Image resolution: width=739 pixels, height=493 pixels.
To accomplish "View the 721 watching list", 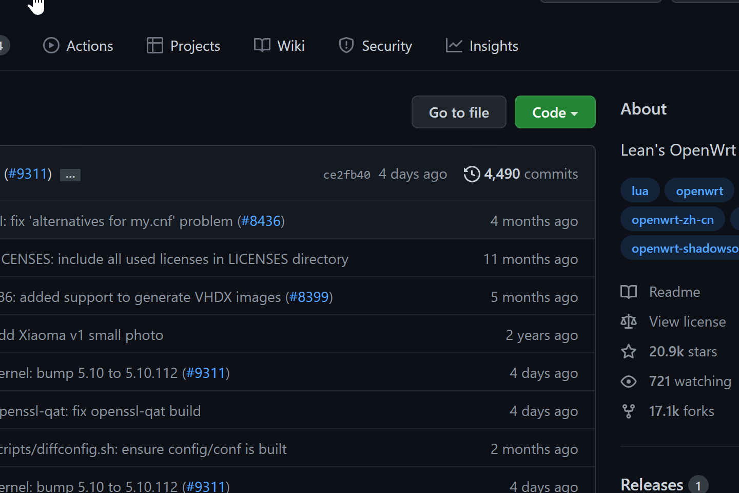I will point(690,381).
